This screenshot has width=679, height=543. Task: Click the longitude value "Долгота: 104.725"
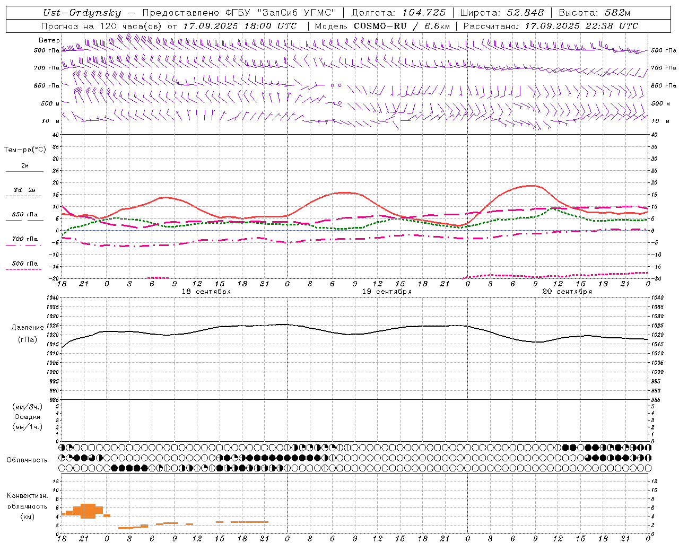[398, 13]
